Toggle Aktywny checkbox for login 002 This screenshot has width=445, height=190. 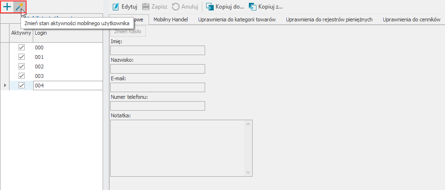pyautogui.click(x=21, y=66)
